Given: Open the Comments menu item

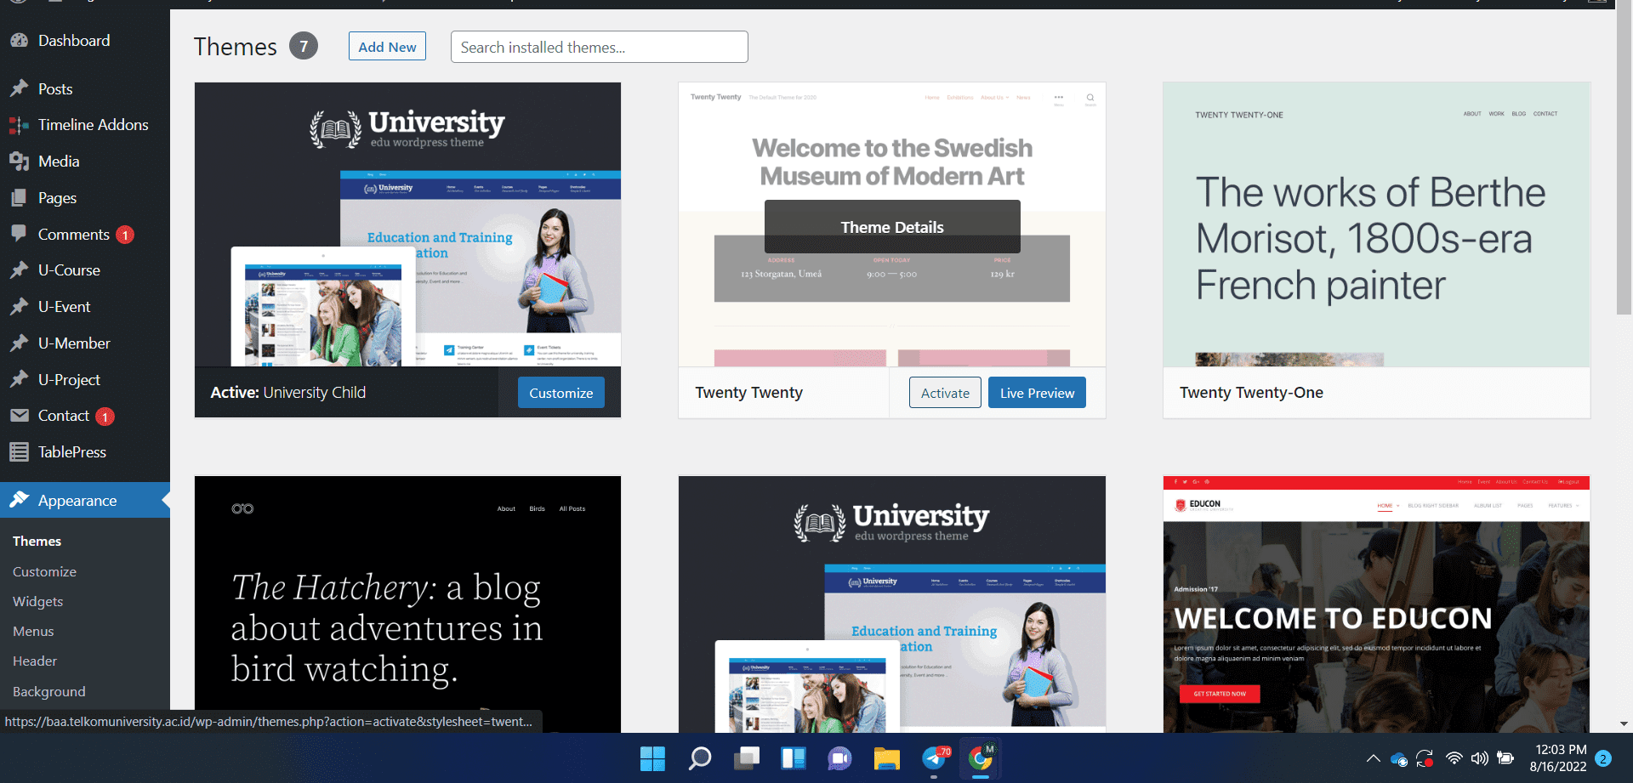Looking at the screenshot, I should [74, 235].
